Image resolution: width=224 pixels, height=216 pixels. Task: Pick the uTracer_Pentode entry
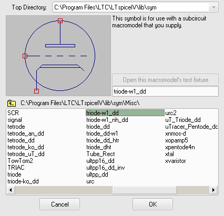(191, 127)
